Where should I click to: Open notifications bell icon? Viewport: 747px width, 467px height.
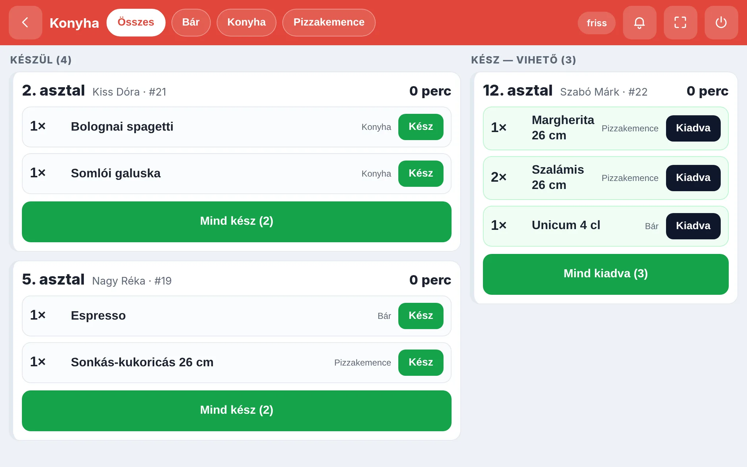639,23
